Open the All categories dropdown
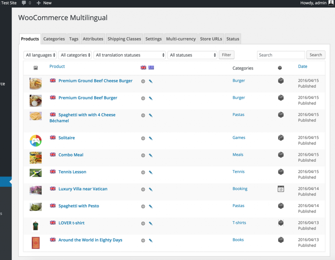Viewport: 335px width, 260px height. tap(75, 55)
